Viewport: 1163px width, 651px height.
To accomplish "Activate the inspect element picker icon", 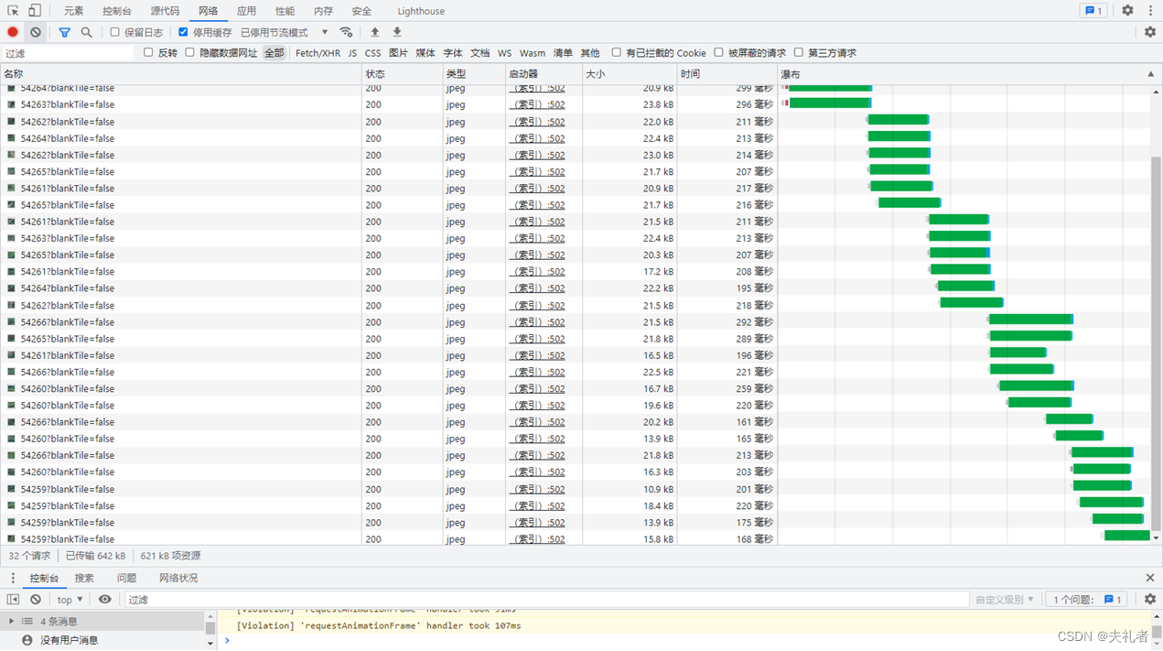I will click(x=13, y=11).
